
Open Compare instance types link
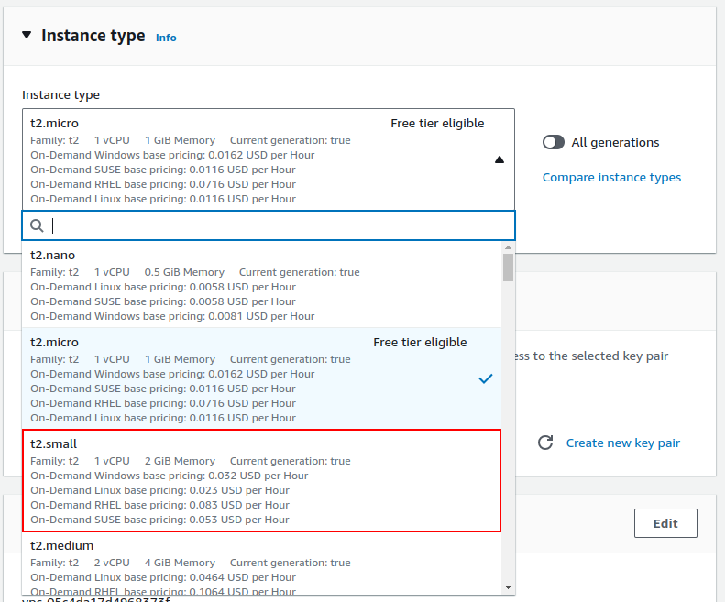[611, 177]
